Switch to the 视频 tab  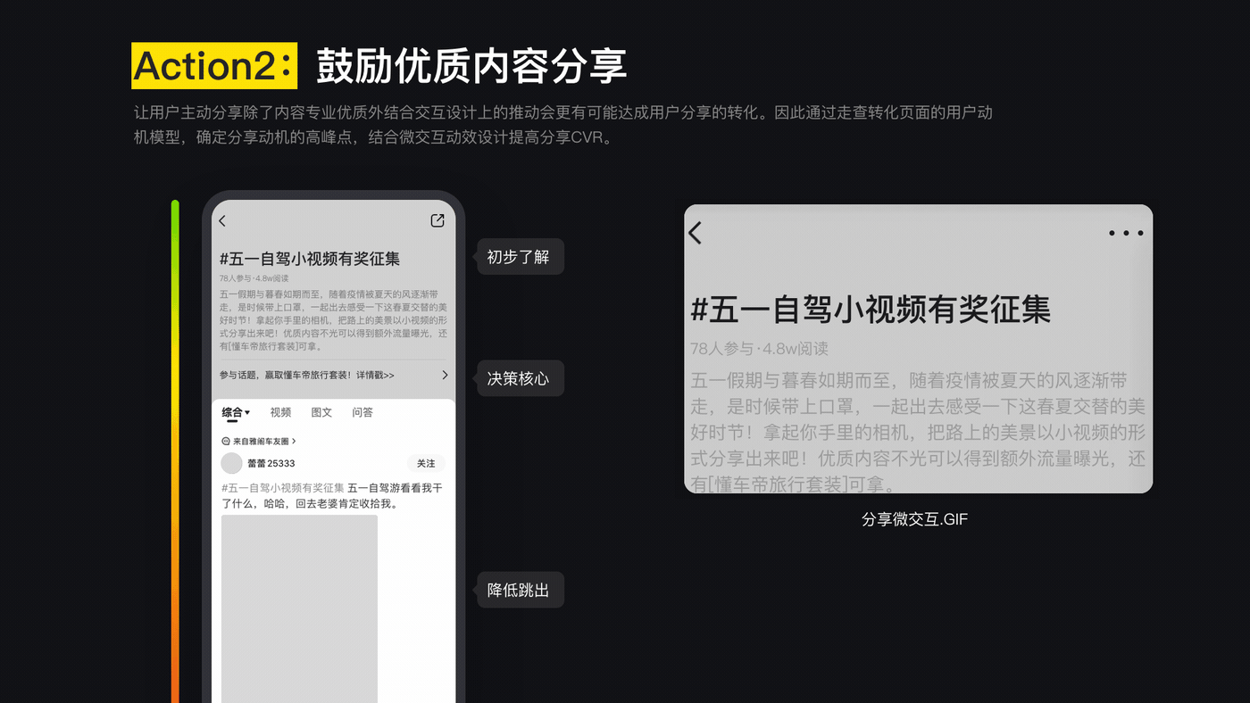point(280,412)
